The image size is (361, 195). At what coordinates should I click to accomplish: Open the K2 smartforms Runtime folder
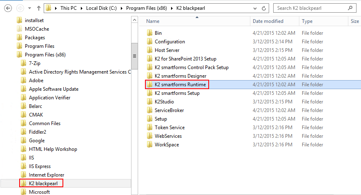coord(180,85)
